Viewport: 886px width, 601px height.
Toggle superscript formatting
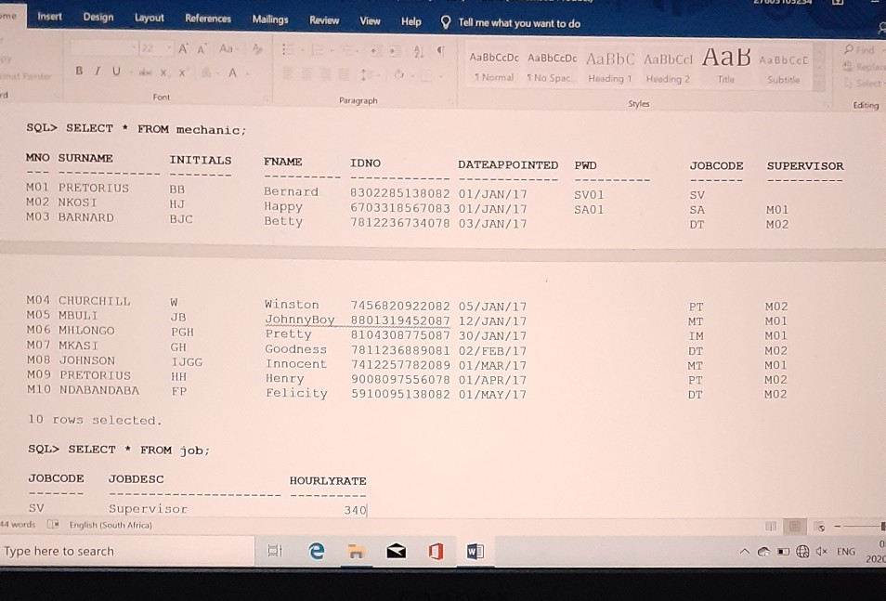(183, 72)
